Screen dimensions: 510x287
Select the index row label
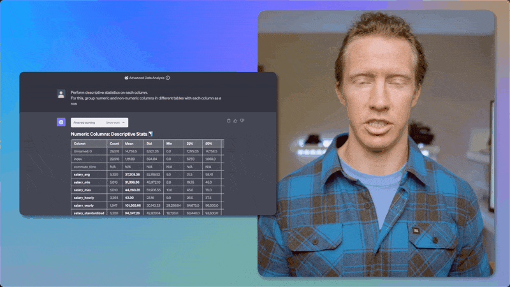click(78, 159)
